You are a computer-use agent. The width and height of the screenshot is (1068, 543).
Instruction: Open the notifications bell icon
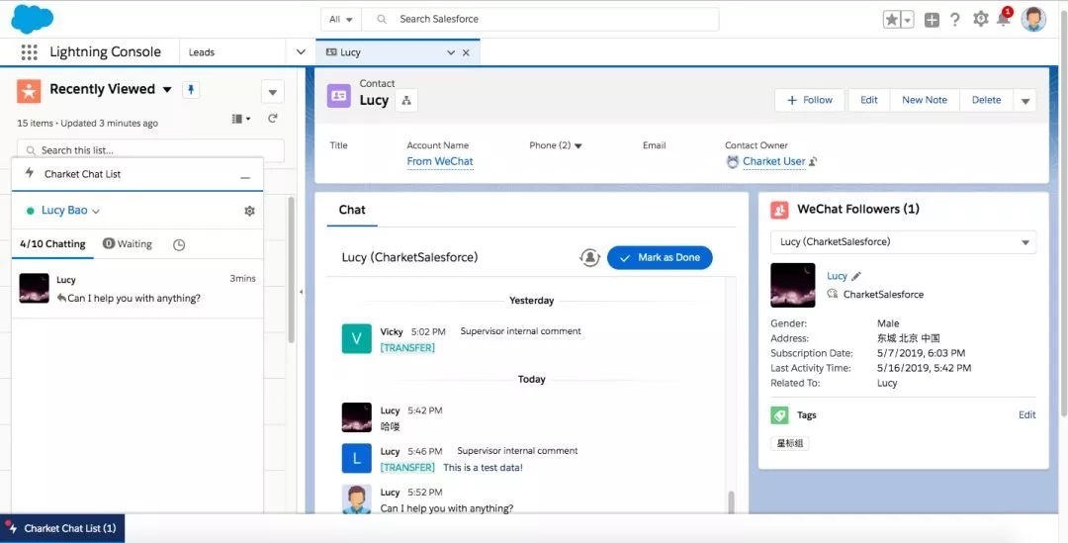click(1004, 18)
